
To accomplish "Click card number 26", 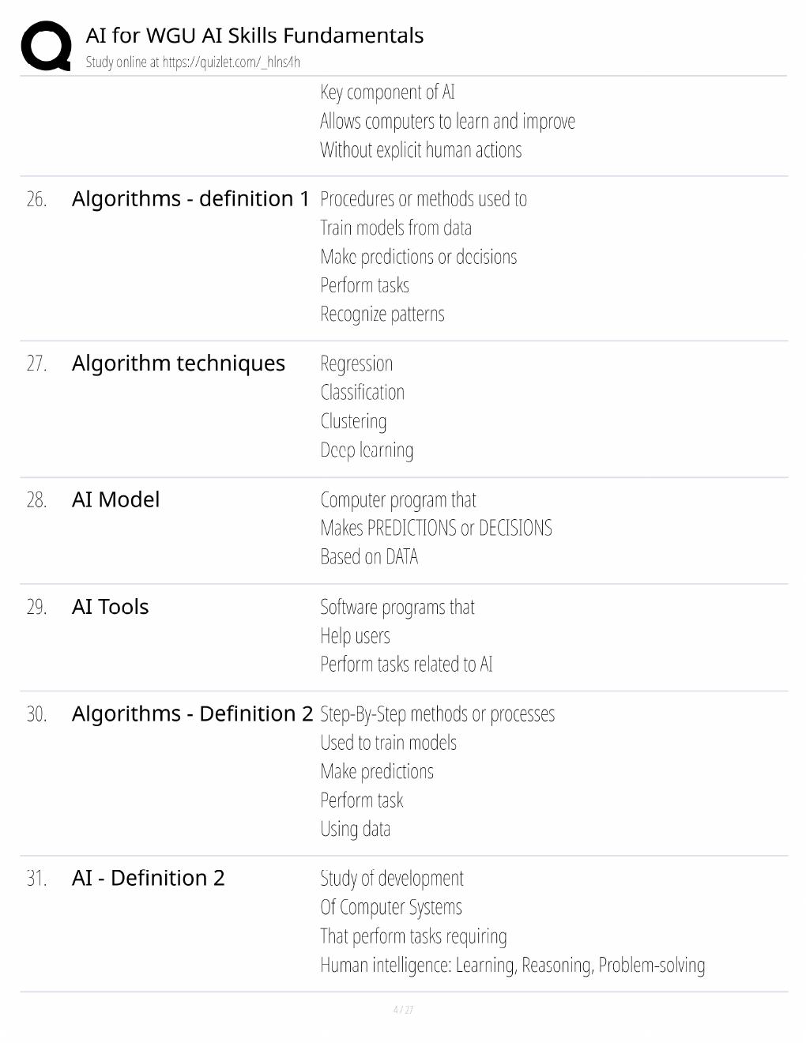I will tap(36, 199).
